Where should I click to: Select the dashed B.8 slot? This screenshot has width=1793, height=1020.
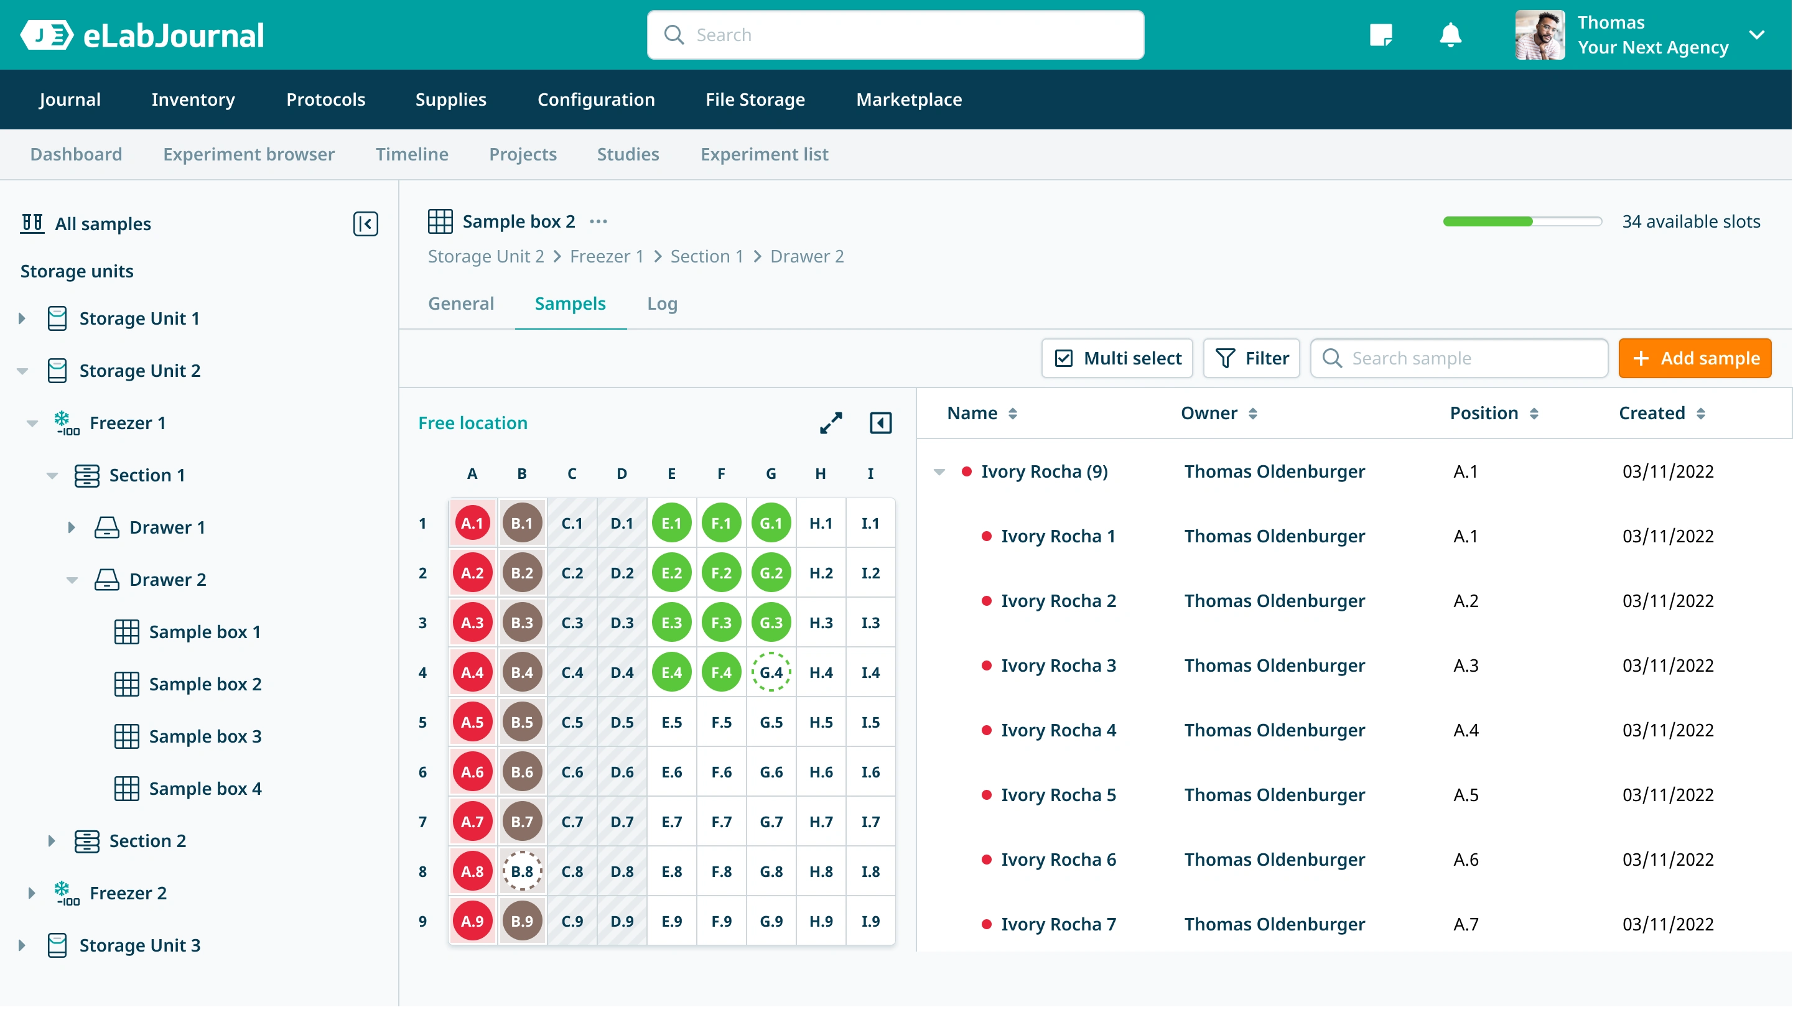(x=522, y=871)
